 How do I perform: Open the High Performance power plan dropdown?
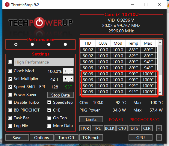(44, 62)
